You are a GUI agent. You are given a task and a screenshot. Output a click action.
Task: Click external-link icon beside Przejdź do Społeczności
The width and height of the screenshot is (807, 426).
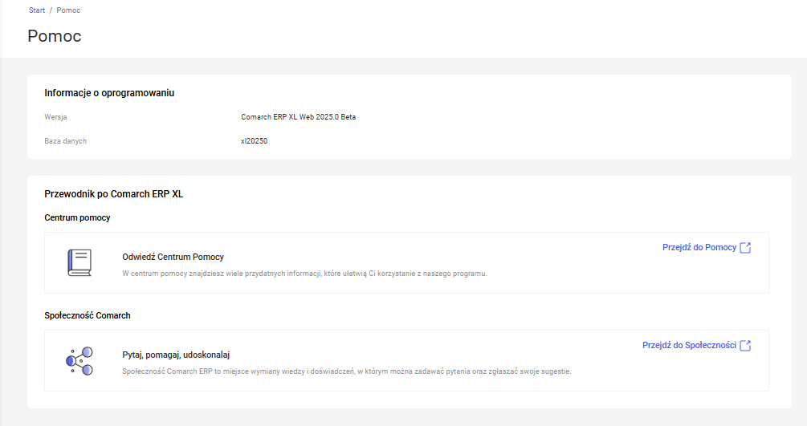[745, 346]
